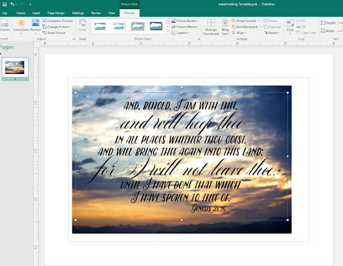Select page 1 thumbnail in Pages pane
343x266 pixels.
tap(15, 68)
